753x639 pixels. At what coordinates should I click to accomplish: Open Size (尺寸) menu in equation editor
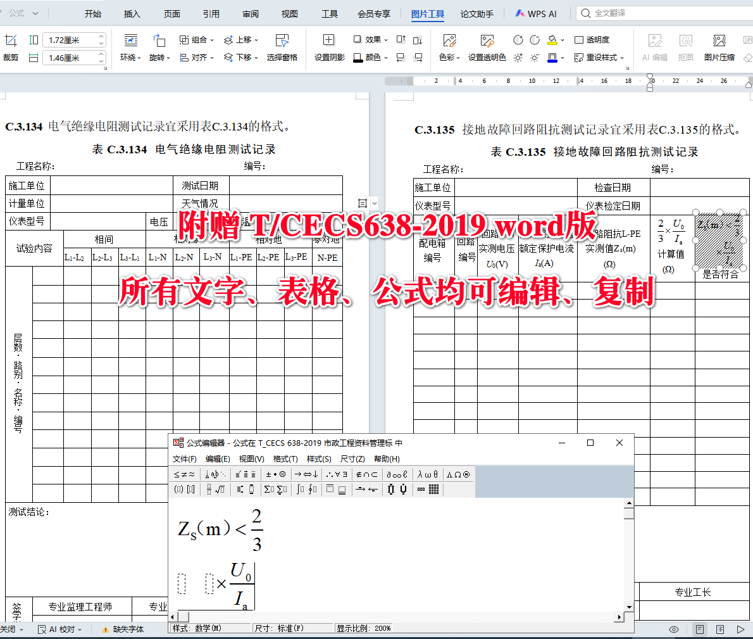coord(352,459)
